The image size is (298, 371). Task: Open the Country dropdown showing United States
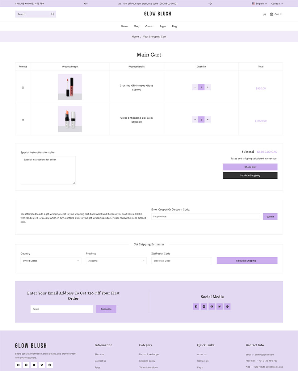pyautogui.click(x=51, y=261)
